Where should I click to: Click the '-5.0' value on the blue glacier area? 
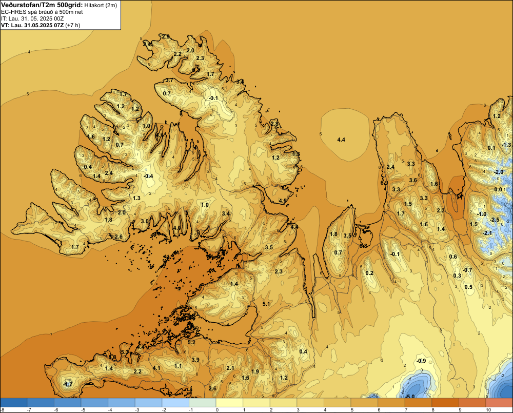point(410,397)
